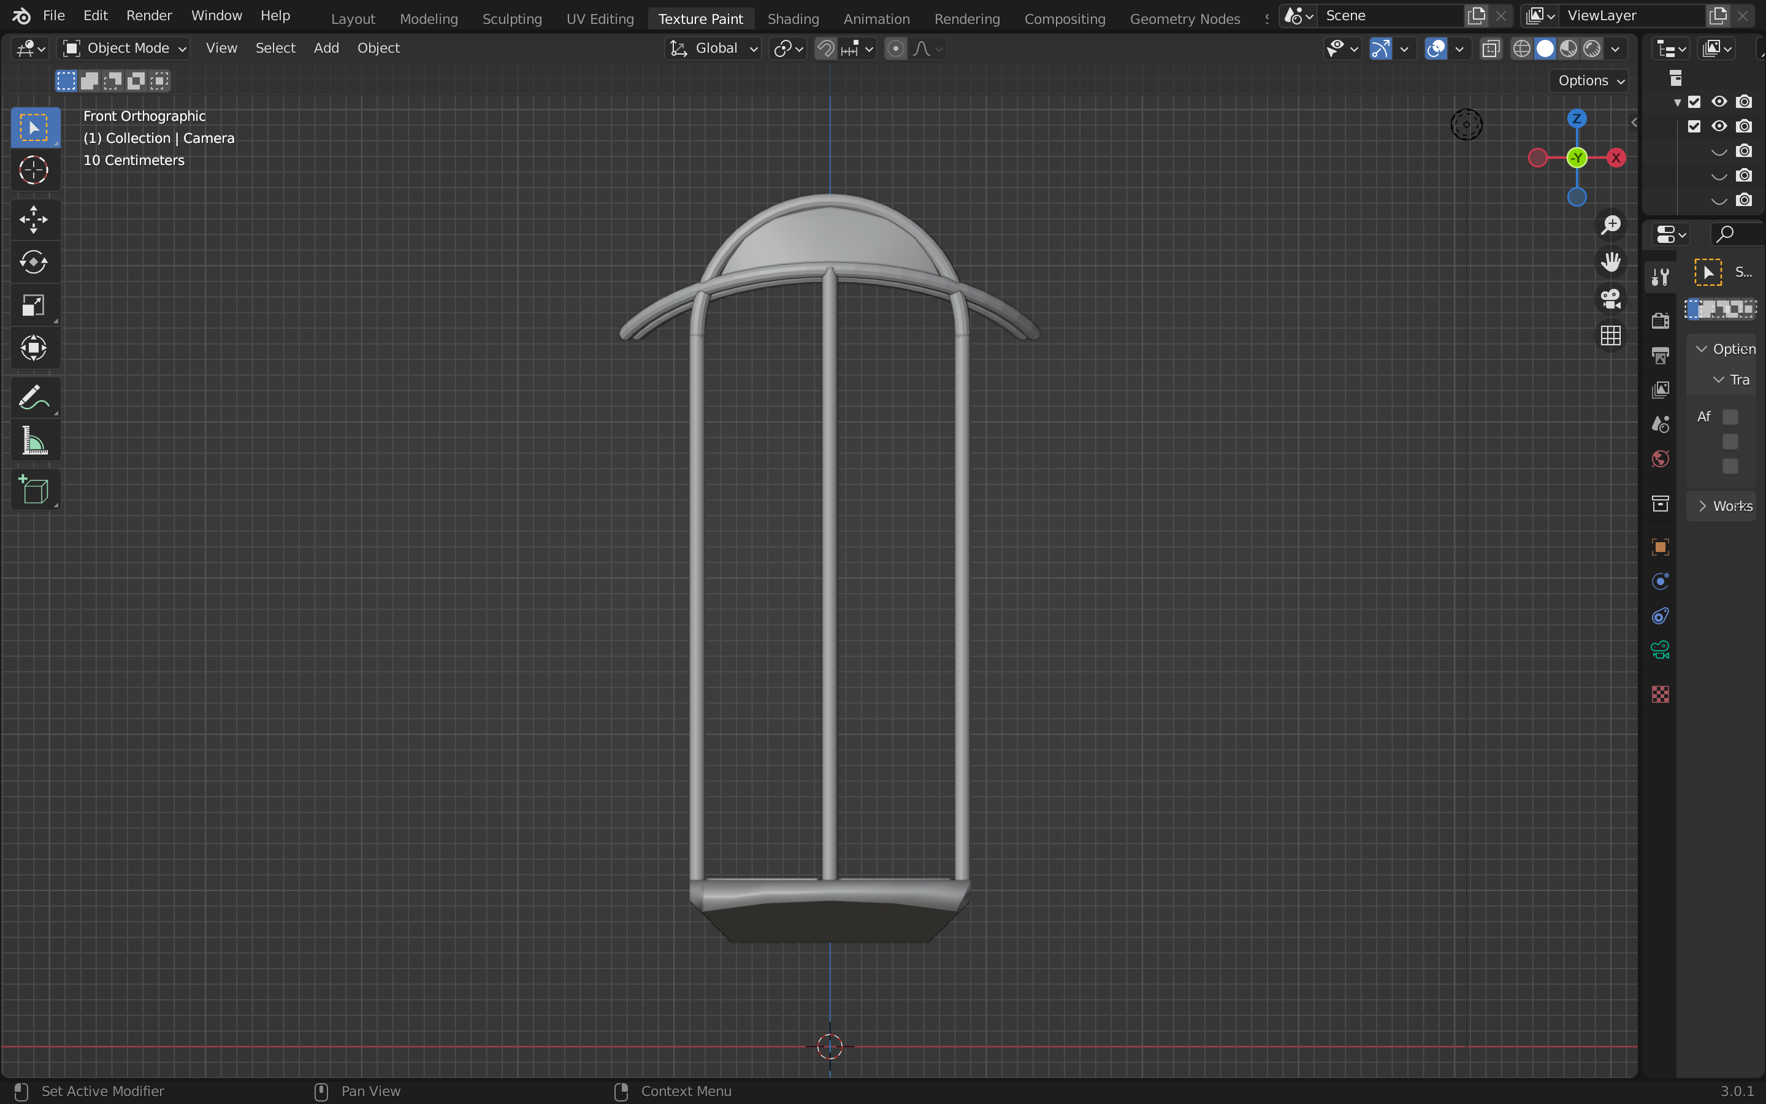Viewport: 1766px width, 1104px height.
Task: Select the Rotate tool
Action: click(x=34, y=262)
